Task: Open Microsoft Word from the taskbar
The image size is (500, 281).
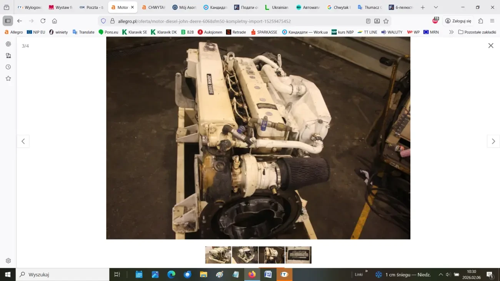Action: (x=268, y=274)
